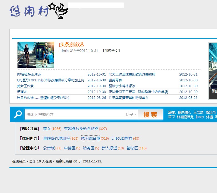The image size is (217, 193).
Task: Go to 新人报道 forum
Action: [109, 148]
